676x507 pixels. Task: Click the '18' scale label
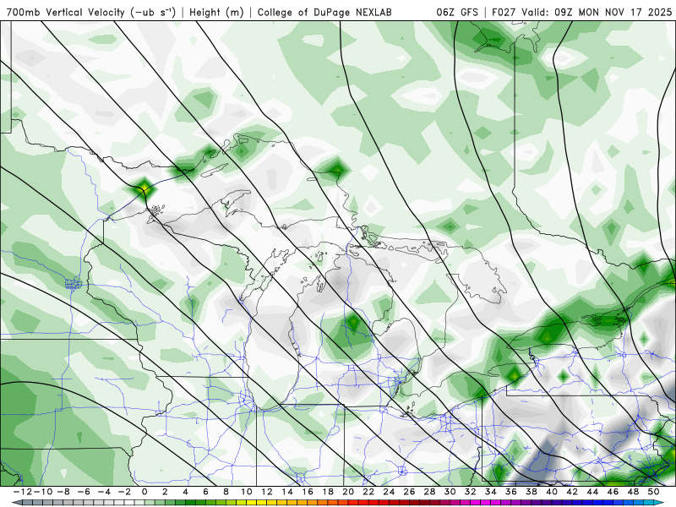click(328, 492)
